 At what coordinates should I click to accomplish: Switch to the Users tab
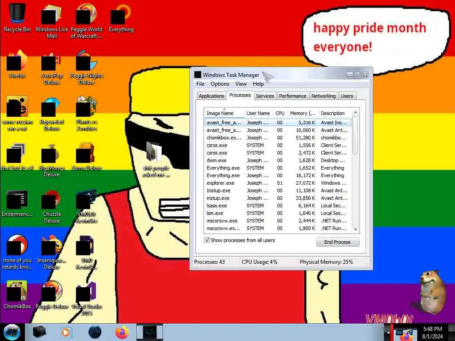point(347,96)
